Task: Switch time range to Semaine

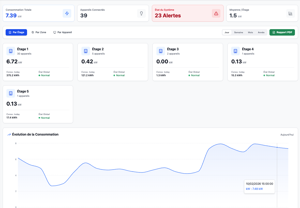Action: click(238, 32)
